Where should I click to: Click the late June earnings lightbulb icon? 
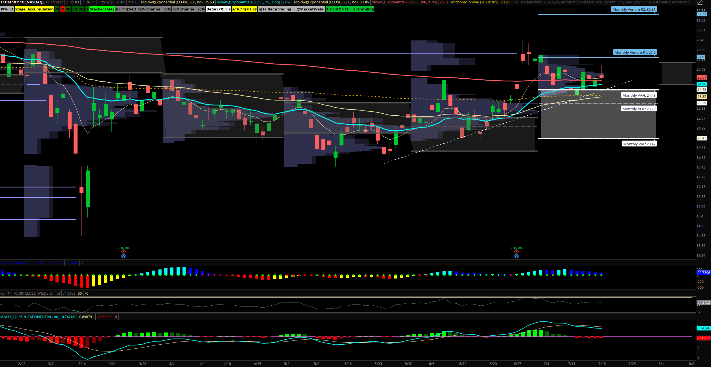[x=516, y=256]
